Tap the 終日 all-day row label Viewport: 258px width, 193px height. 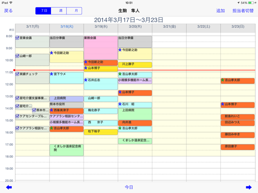tap(12, 30)
